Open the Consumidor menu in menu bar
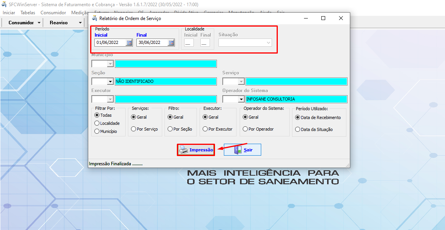 point(53,13)
